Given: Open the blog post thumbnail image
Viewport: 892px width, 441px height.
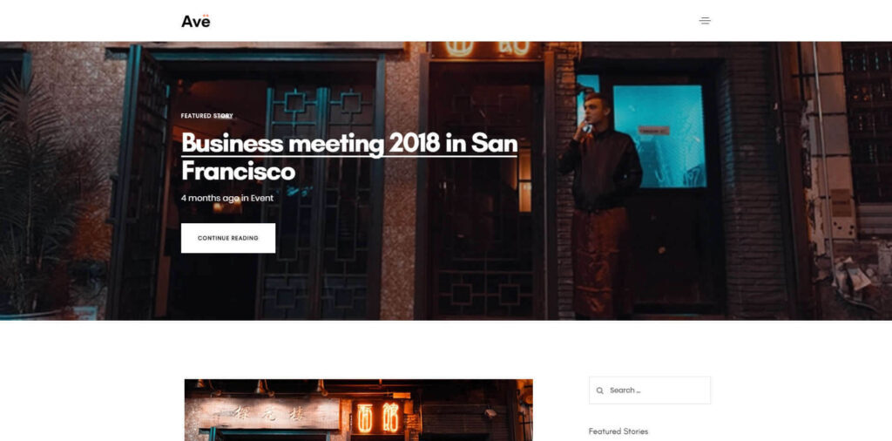Looking at the screenshot, I should coord(358,410).
